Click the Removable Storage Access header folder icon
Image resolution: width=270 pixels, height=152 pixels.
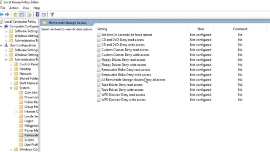tap(44, 22)
